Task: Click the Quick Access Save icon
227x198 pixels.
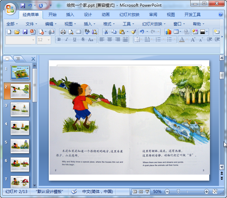Action: click(23, 5)
